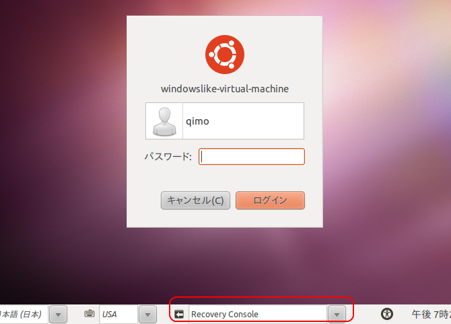Viewport: 451px width, 324px height.
Task: Click the Ubuntu logo in login dialog
Action: (x=225, y=55)
